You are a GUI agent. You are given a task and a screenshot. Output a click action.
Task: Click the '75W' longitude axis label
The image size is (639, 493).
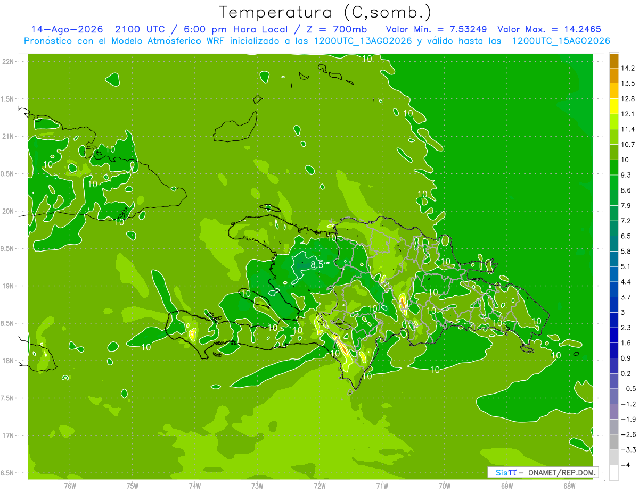click(133, 485)
